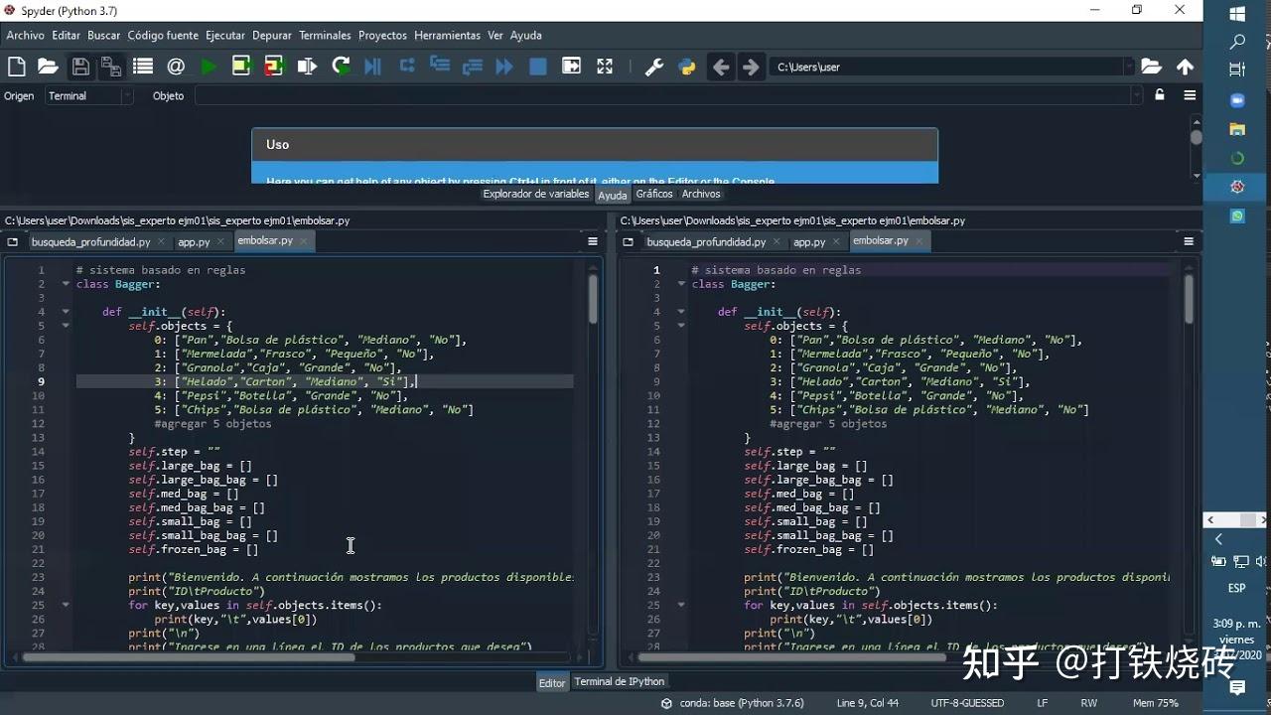Image resolution: width=1271 pixels, height=715 pixels.
Task: Switch to the app.py tab
Action: point(195,240)
